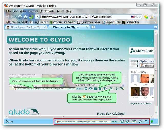Click the green cube icon in status bar
164x130 pixels.
(x=152, y=121)
